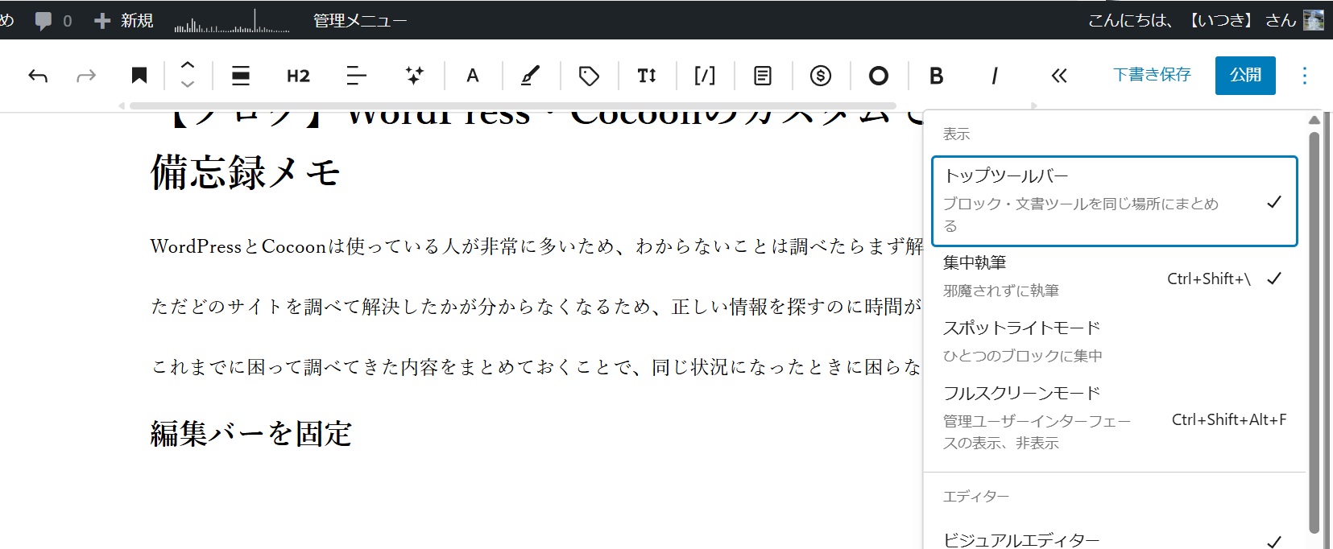Select ビジュアルエディター in the menu
Viewport: 1333px width, 549px height.
tap(1115, 540)
